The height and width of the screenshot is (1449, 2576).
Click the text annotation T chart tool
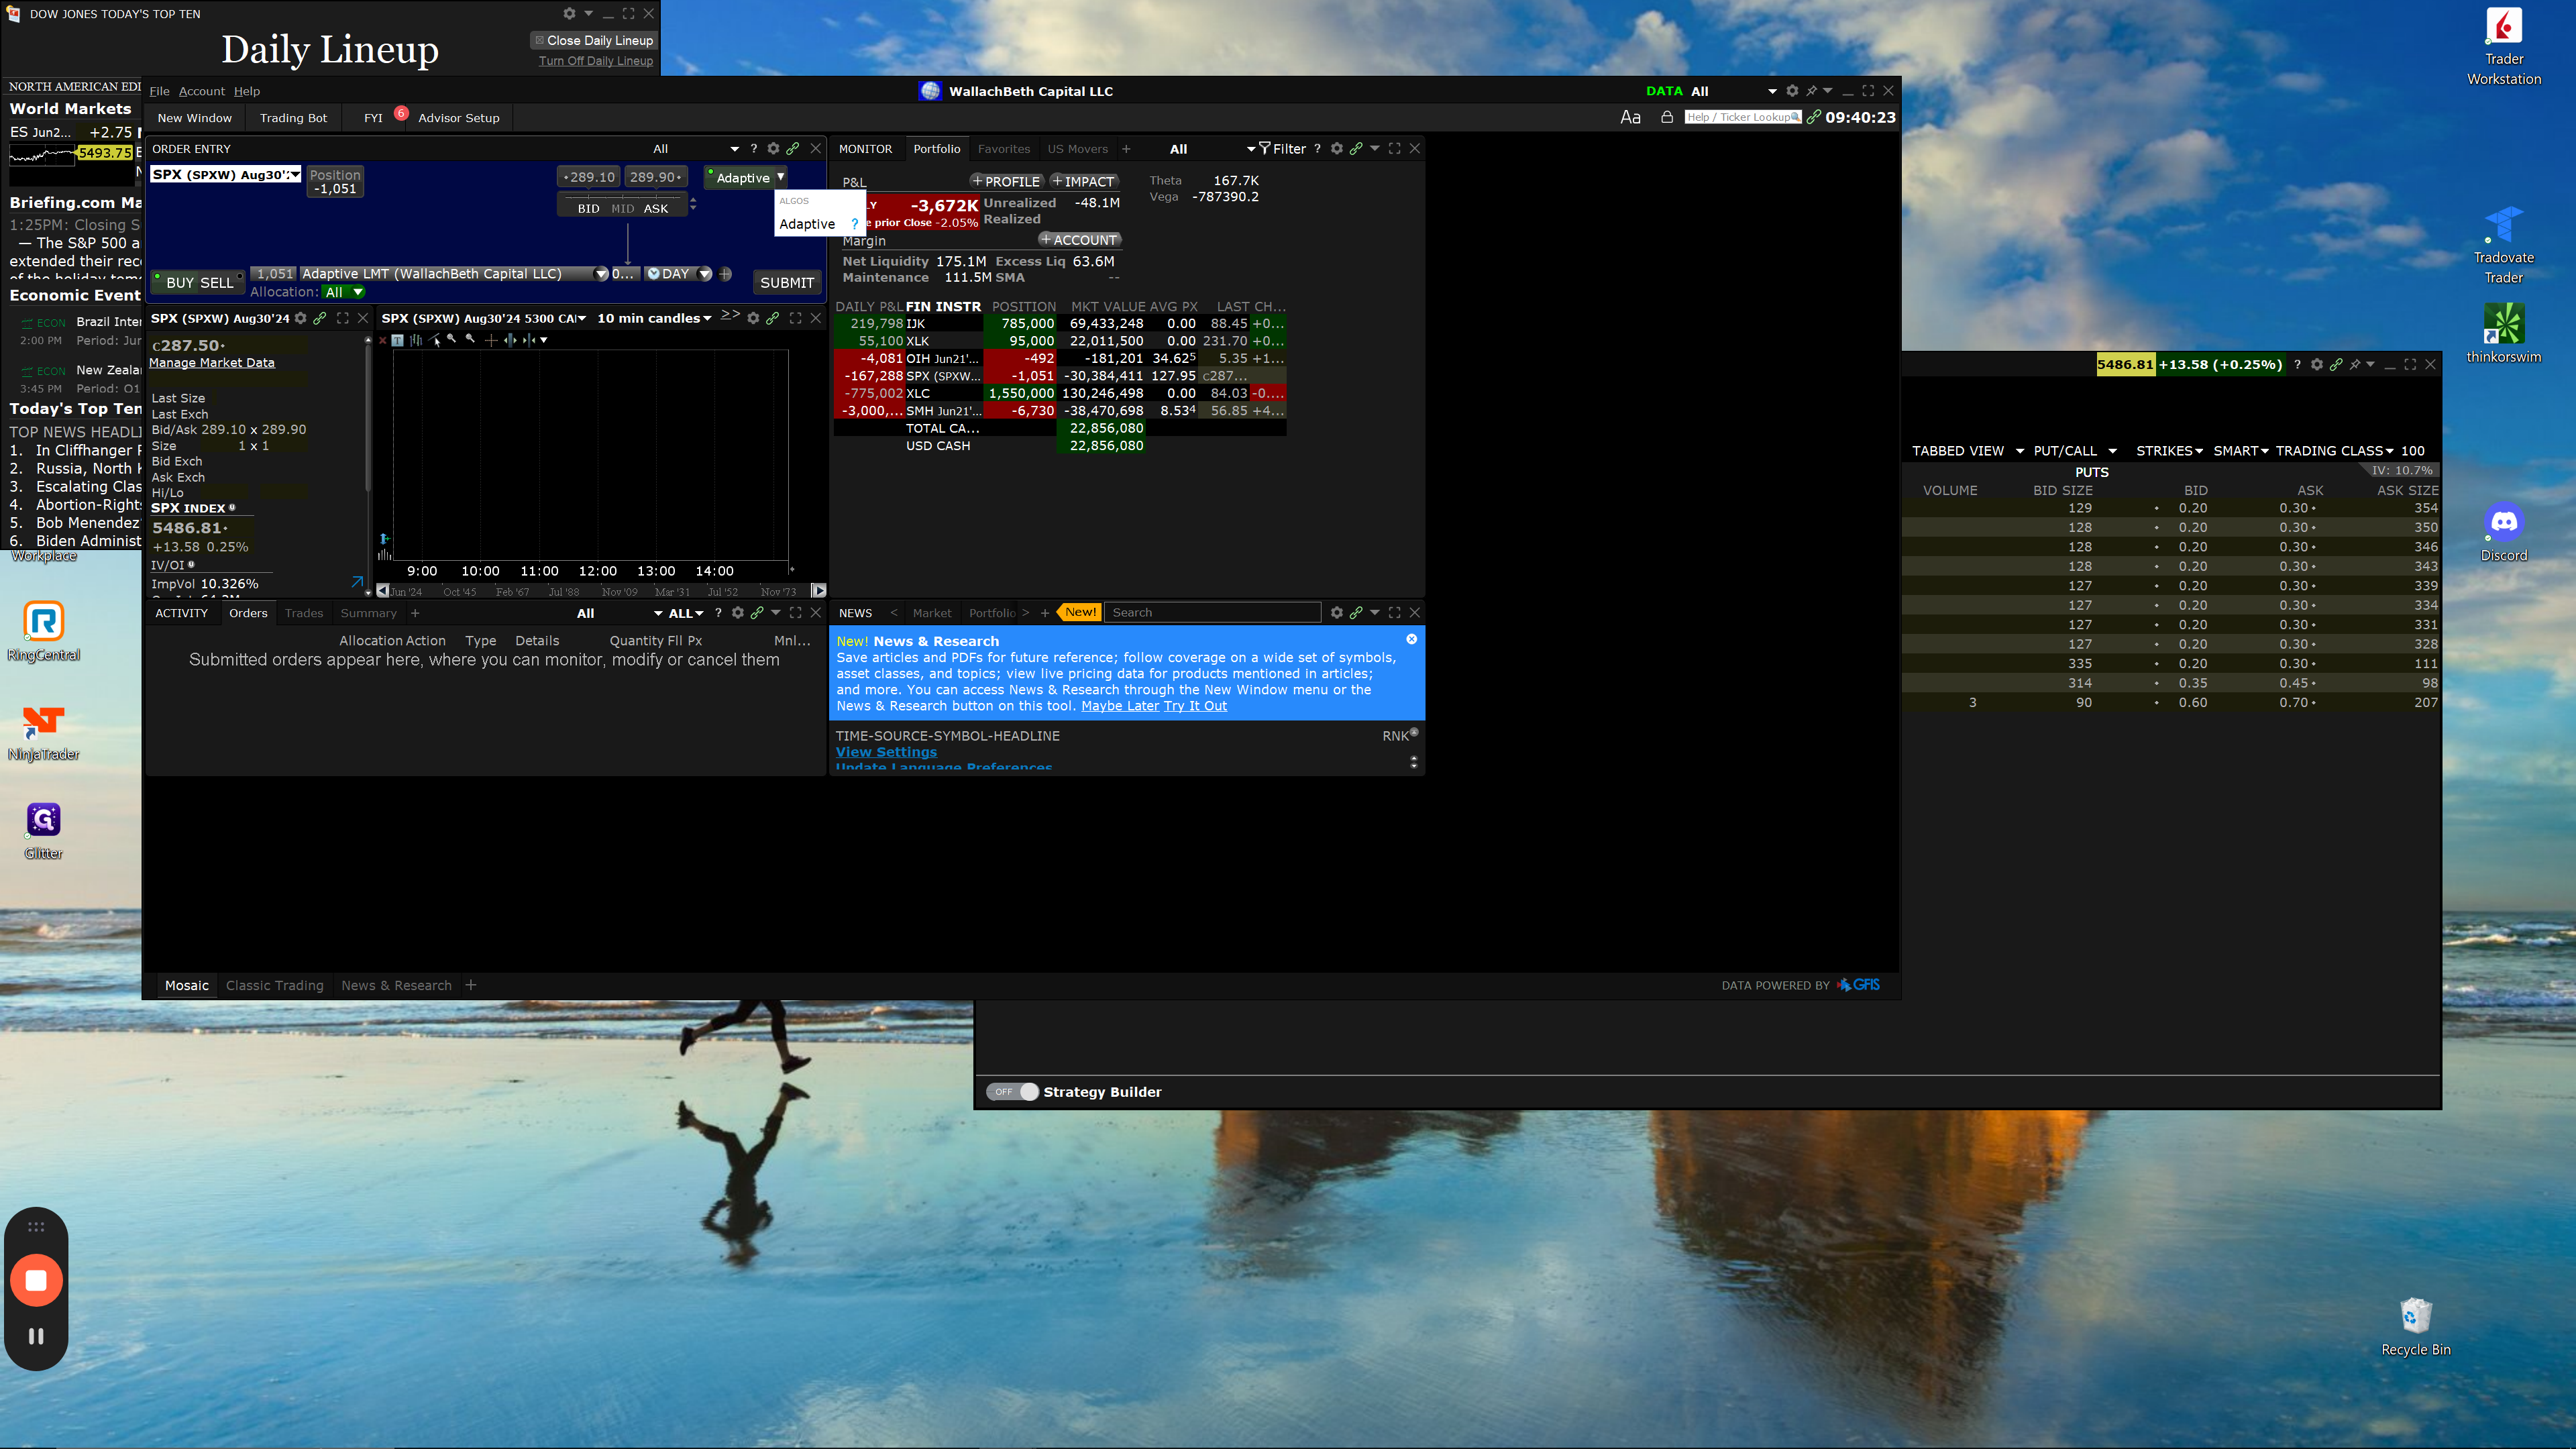pyautogui.click(x=398, y=340)
